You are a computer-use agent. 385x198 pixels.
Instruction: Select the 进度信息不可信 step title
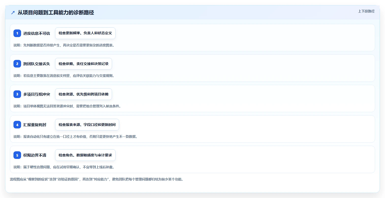coord(37,33)
